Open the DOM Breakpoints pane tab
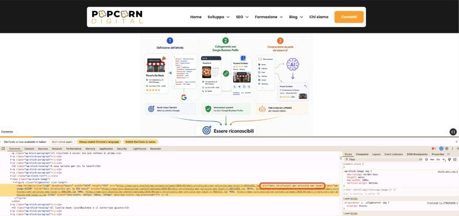Image resolution: width=459 pixels, height=216 pixels. (x=417, y=154)
